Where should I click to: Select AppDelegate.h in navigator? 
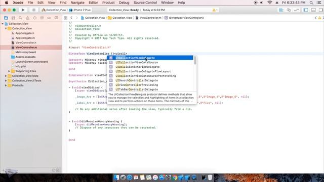click(x=25, y=33)
